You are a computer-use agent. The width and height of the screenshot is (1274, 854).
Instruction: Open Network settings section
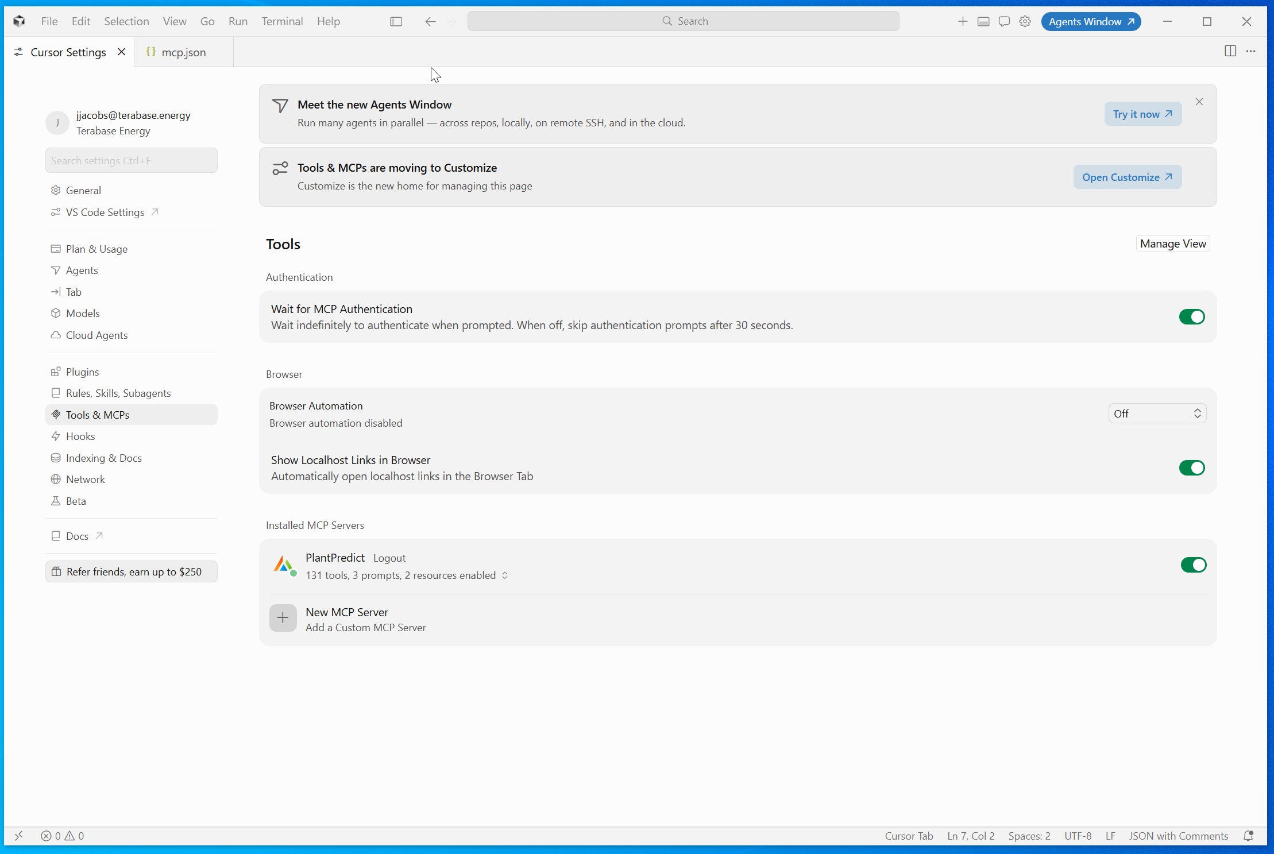[x=131, y=479]
